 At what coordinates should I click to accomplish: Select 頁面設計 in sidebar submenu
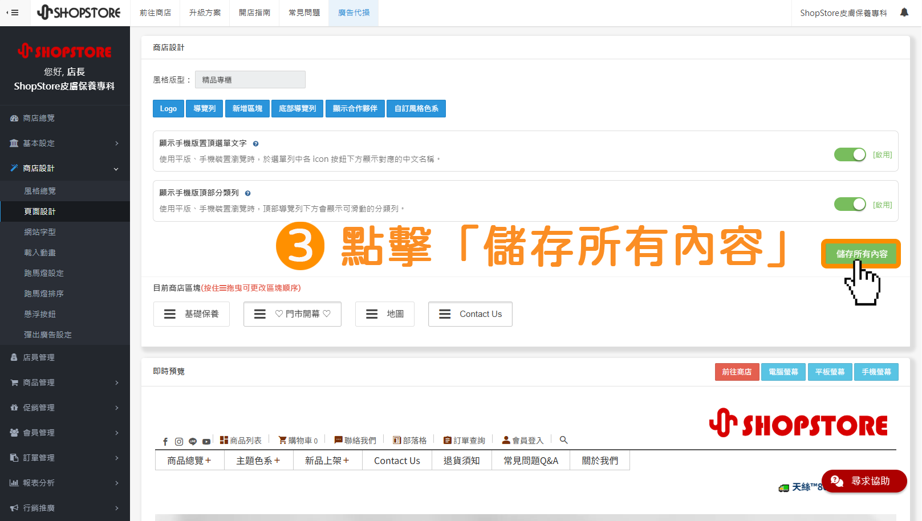[x=65, y=211]
